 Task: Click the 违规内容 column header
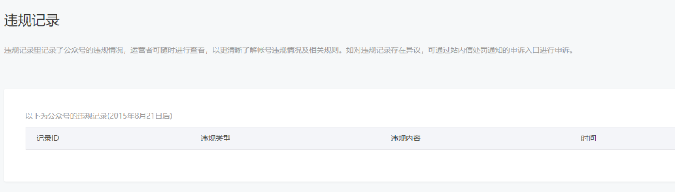406,138
